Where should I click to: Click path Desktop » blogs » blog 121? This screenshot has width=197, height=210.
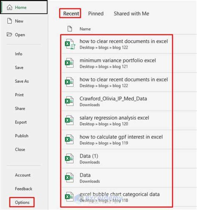(104, 67)
